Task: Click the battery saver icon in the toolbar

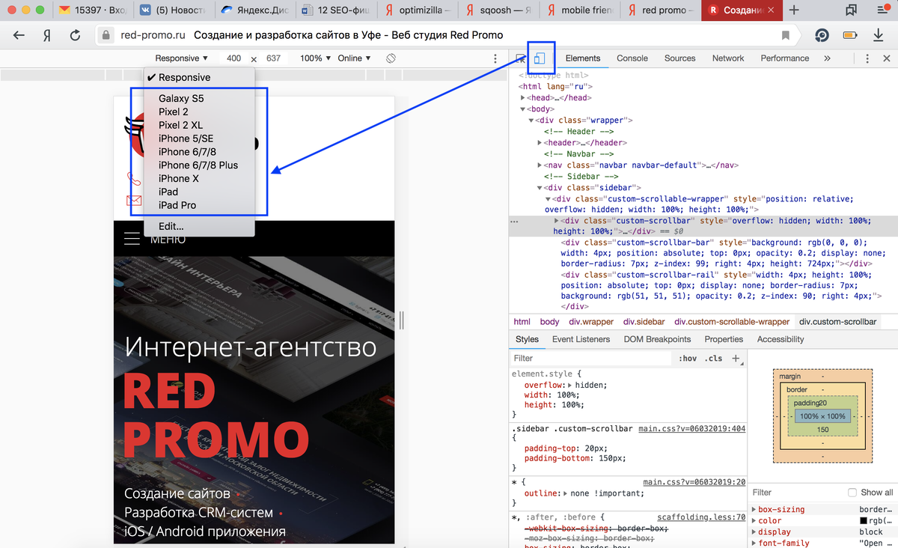Action: pos(850,35)
